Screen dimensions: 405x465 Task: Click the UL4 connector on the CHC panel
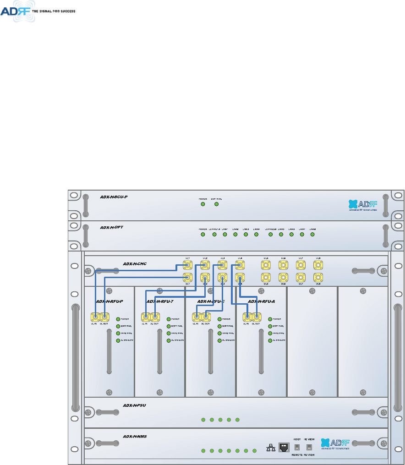[x=240, y=265]
